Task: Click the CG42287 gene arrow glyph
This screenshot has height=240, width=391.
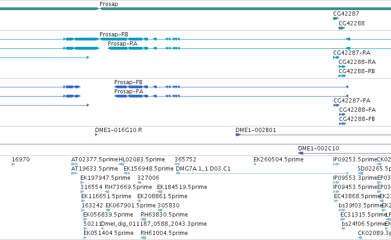Action: (x=336, y=18)
